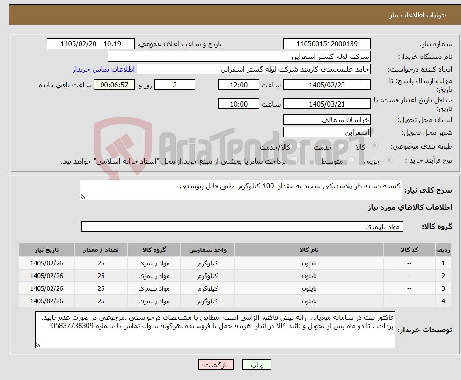Click the ردیف column header

pos(443,250)
